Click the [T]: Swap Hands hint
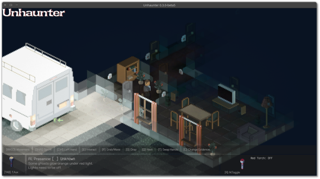320x179 pixels. pyautogui.click(x=168, y=150)
